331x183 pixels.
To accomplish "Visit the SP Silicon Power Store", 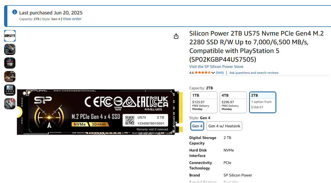I will coord(216,67).
